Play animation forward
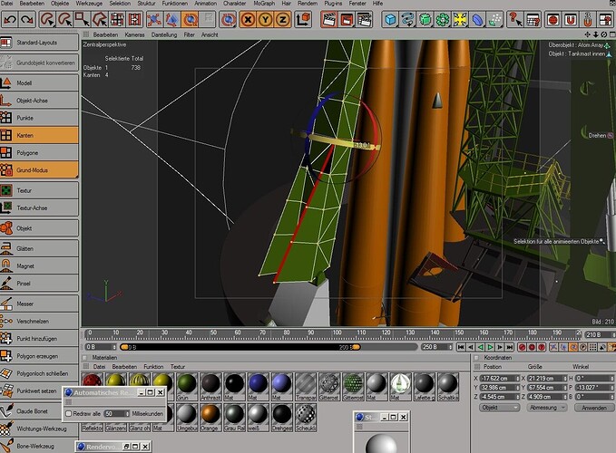616x453 pixels. tap(490, 347)
